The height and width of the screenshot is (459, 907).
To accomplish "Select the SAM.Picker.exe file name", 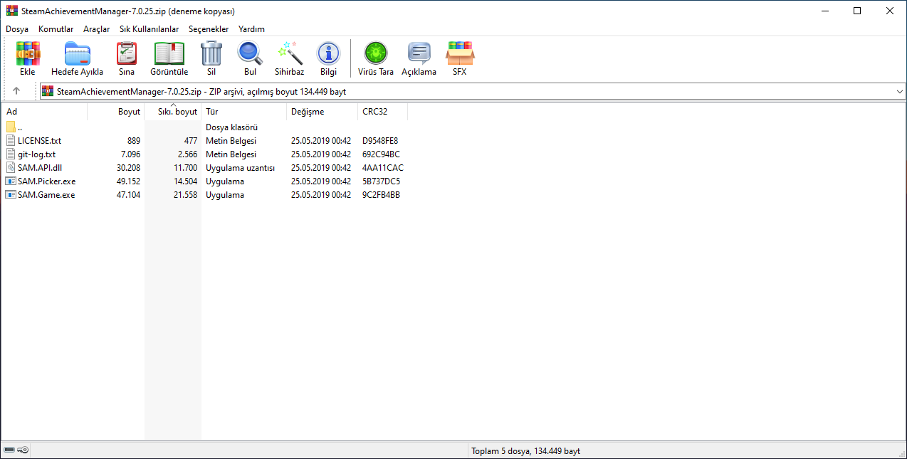I will click(x=46, y=181).
